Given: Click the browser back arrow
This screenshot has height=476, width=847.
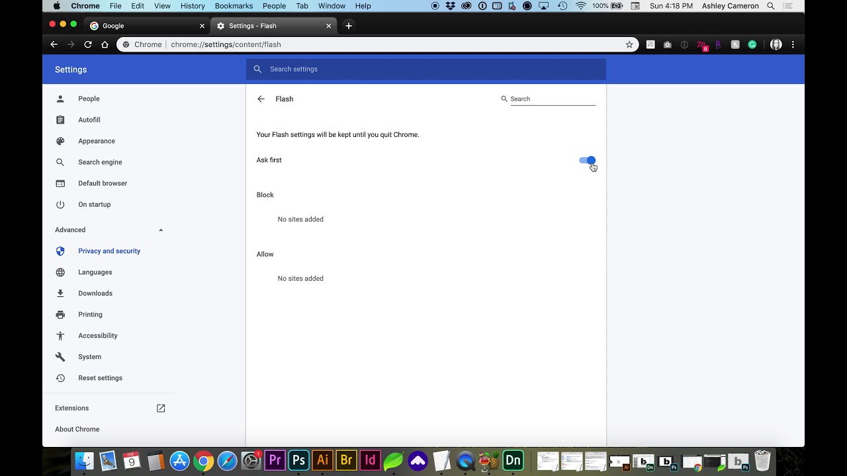Looking at the screenshot, I should click(x=54, y=44).
